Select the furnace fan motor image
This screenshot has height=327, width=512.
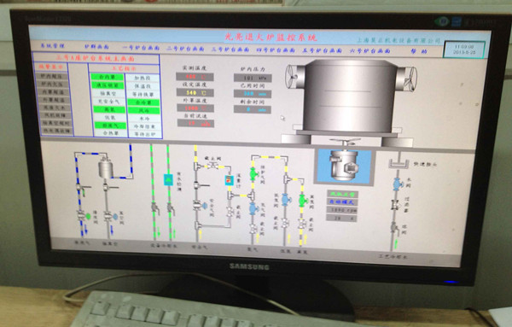344,166
